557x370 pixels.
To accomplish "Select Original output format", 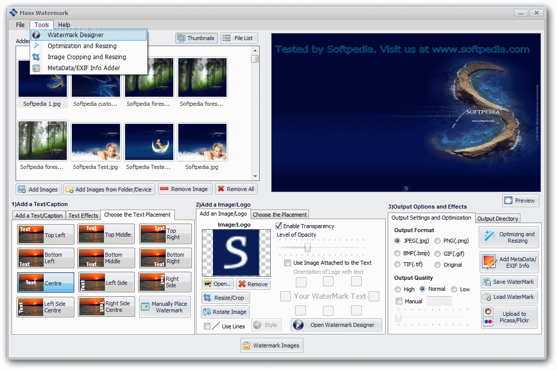I will click(437, 265).
